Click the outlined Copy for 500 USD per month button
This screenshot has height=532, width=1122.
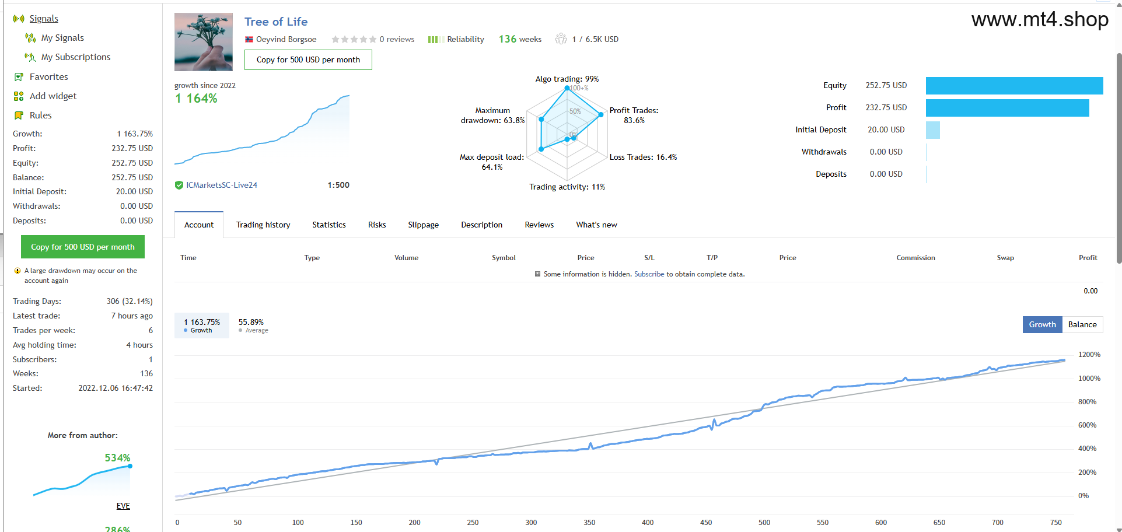point(308,60)
